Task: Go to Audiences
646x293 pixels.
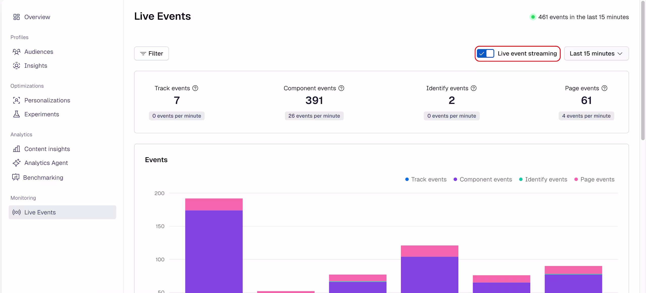Action: (x=39, y=52)
